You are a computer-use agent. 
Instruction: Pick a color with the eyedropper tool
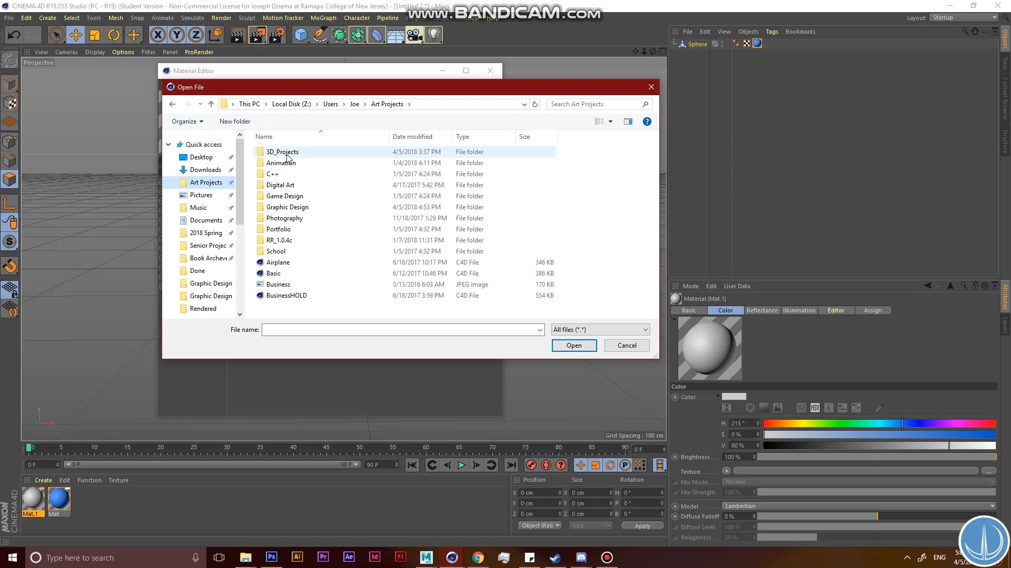coord(878,408)
